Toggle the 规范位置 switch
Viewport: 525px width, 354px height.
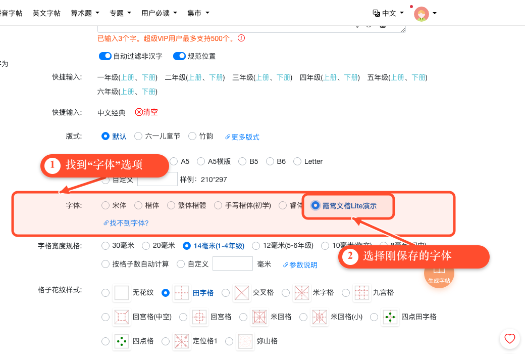click(x=179, y=56)
